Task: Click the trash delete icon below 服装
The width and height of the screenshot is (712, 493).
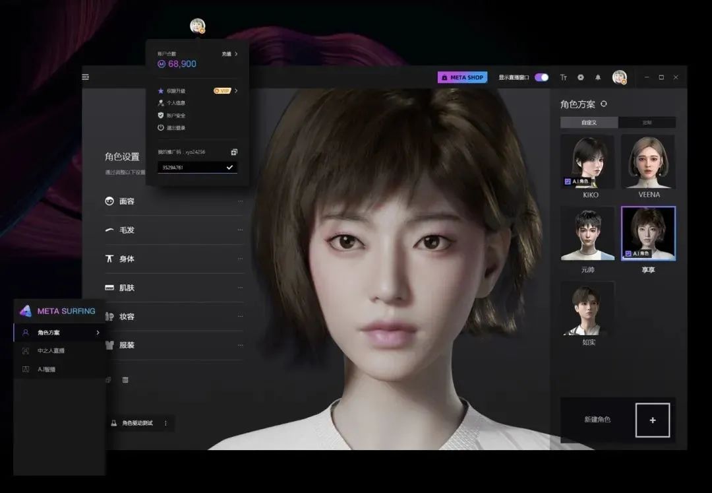Action: [125, 379]
